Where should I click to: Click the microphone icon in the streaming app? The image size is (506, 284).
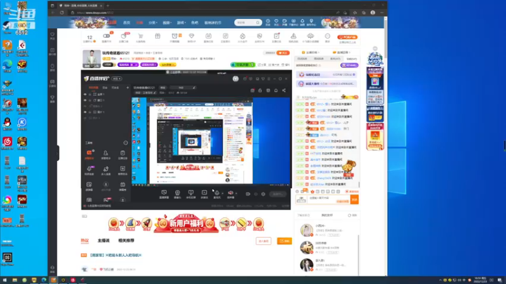click(x=217, y=192)
